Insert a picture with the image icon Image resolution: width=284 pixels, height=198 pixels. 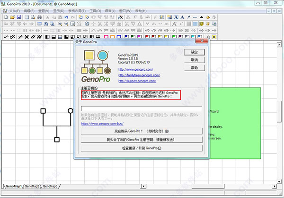click(x=169, y=17)
